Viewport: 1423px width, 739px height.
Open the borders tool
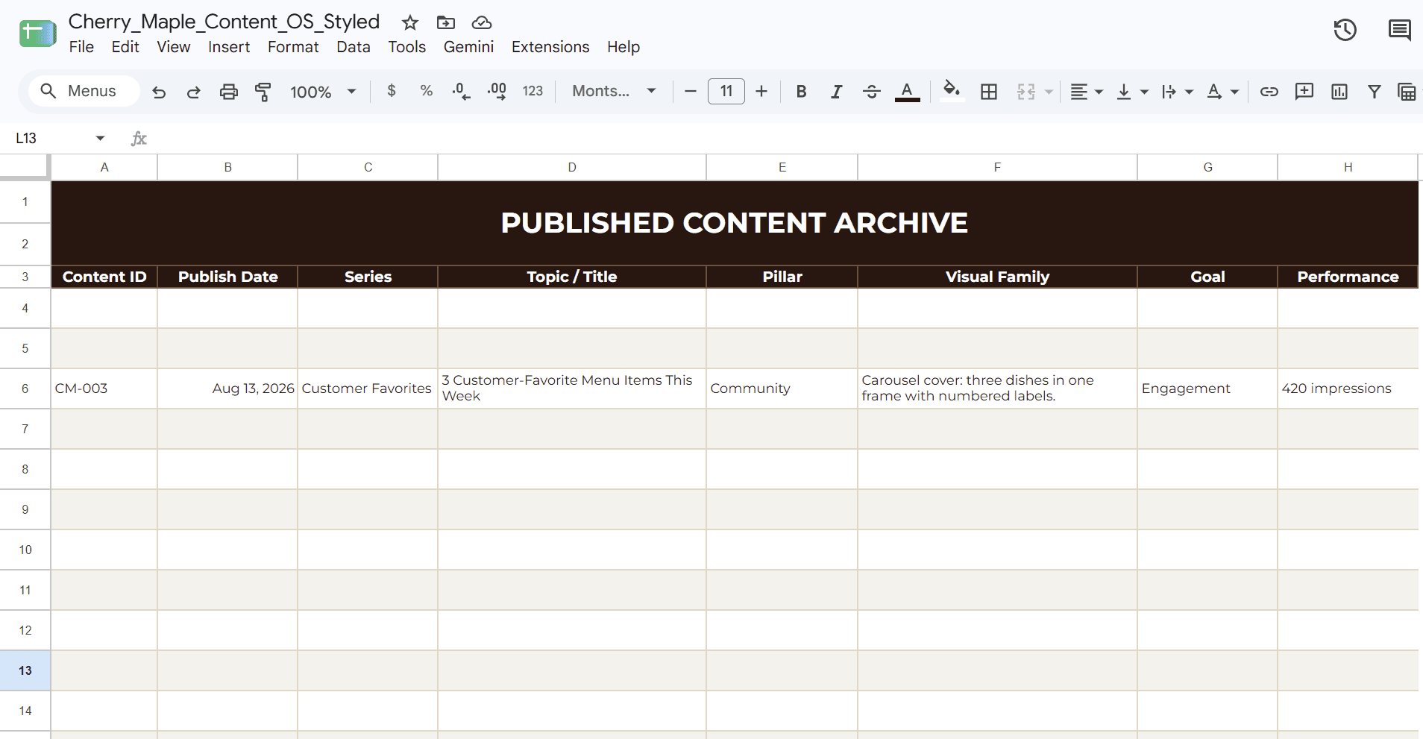[989, 91]
